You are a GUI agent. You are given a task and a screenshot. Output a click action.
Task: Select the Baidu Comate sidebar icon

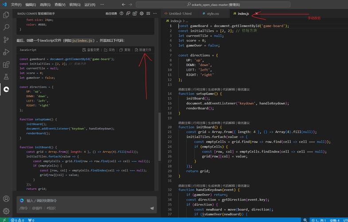6,89
